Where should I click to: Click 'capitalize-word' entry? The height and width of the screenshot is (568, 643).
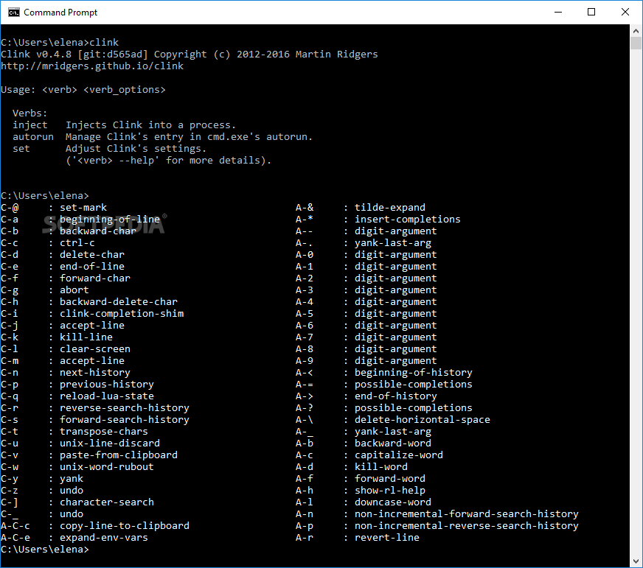tap(399, 455)
